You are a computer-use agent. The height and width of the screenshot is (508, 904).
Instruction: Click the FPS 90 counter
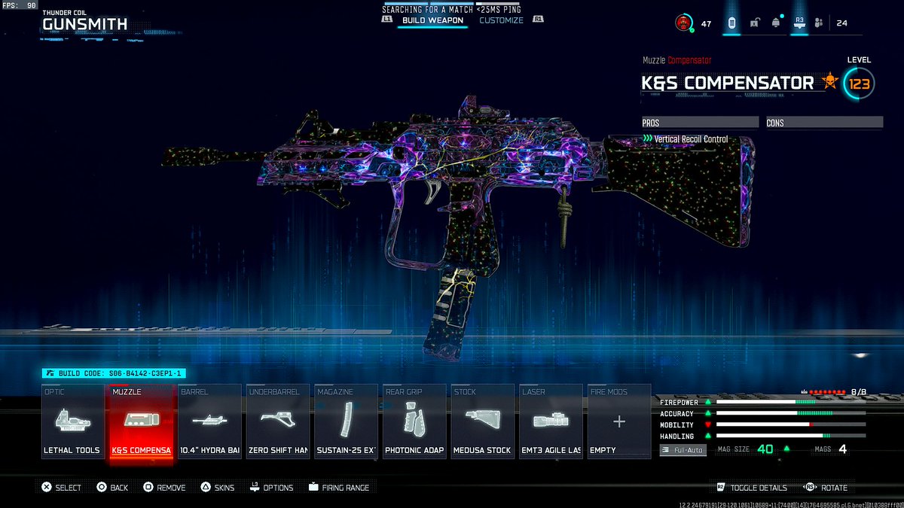20,5
